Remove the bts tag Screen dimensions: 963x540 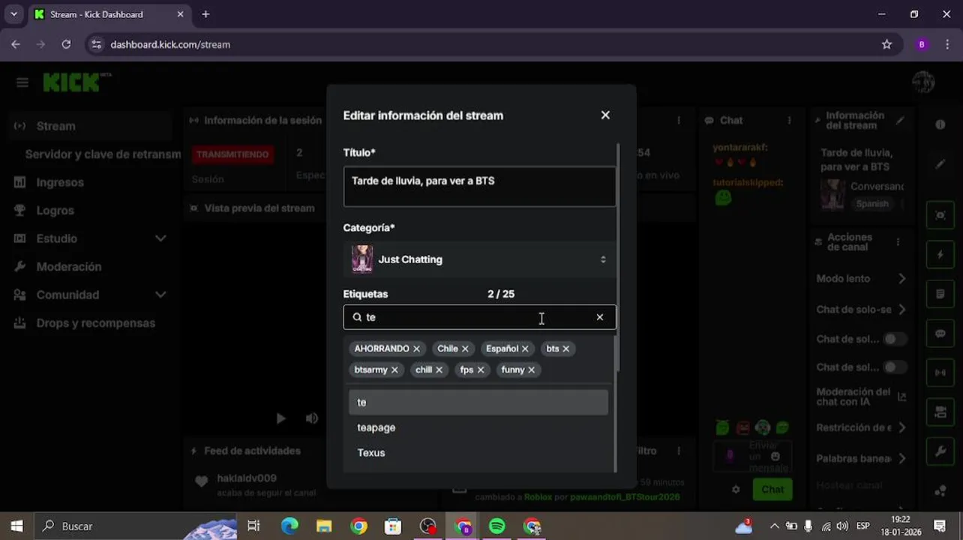pos(566,349)
